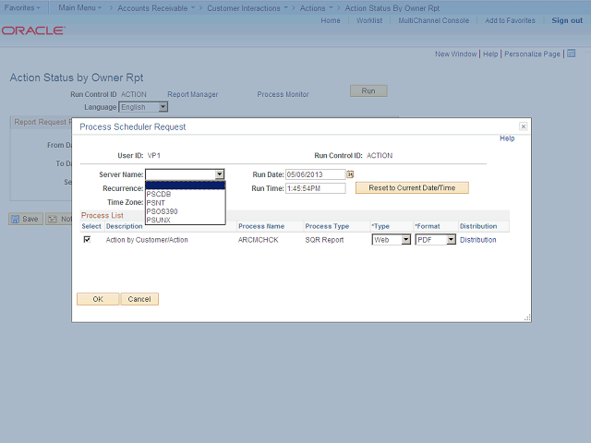This screenshot has height=443, width=591.
Task: Open the New Window link
Action: pos(455,54)
